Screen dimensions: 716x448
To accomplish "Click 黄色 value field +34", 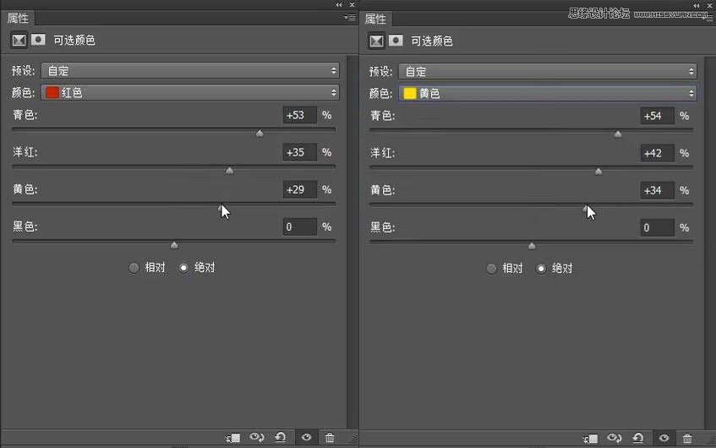I will click(657, 190).
